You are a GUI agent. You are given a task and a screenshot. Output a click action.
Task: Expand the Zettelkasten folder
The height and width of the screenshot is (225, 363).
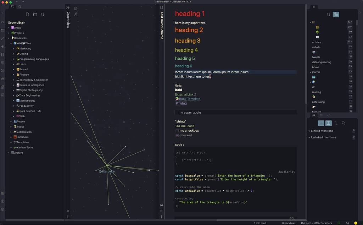tap(11, 132)
